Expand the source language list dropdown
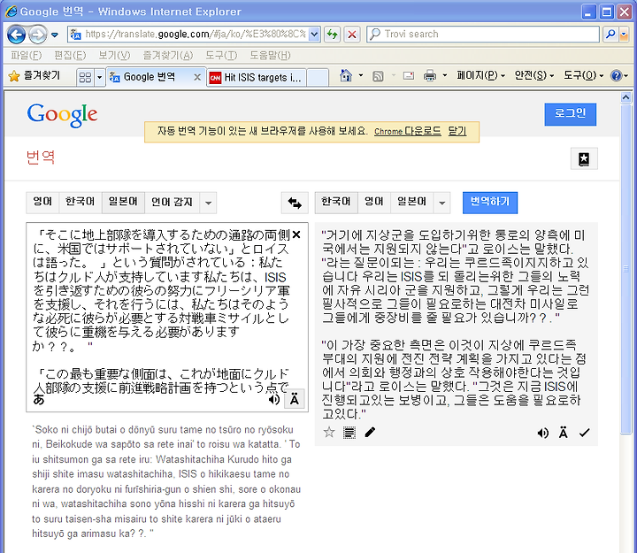The height and width of the screenshot is (553, 637). click(208, 203)
